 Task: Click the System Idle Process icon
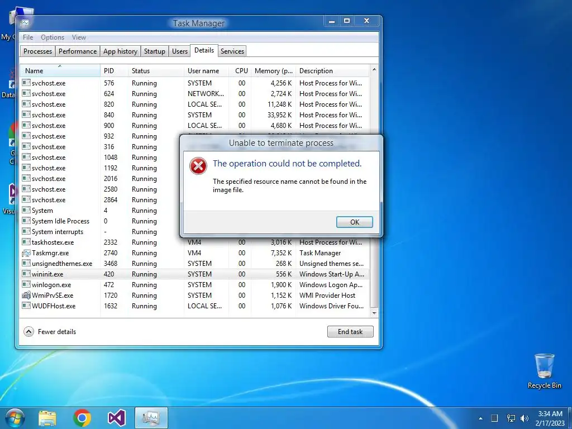click(x=26, y=221)
